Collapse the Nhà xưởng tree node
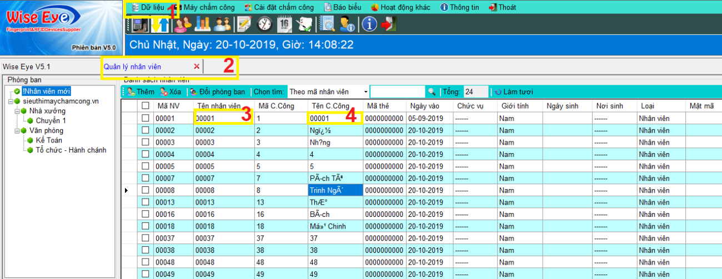The height and width of the screenshot is (279, 722). [x=17, y=111]
